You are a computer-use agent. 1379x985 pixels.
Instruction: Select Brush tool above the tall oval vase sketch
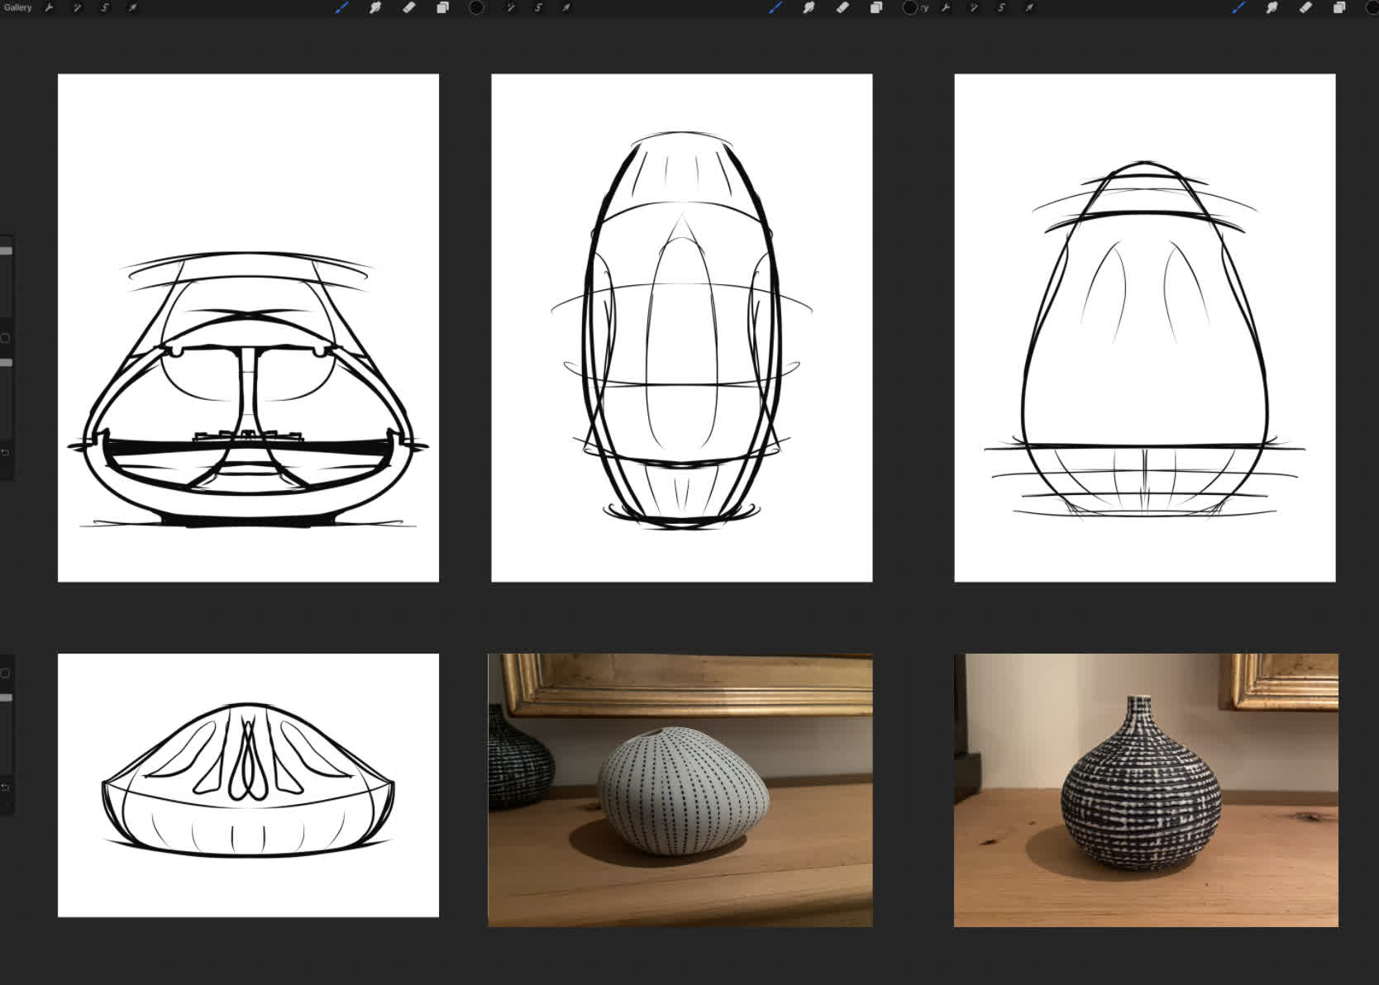[x=775, y=7]
